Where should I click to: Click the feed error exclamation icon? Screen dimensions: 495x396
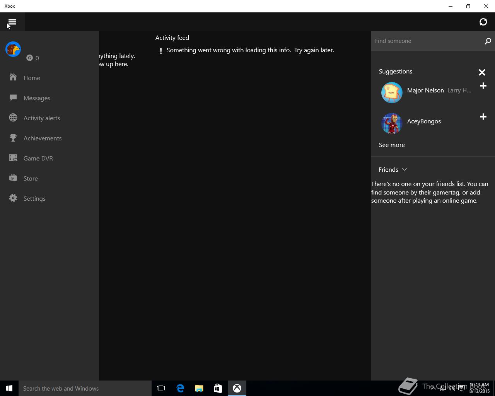pyautogui.click(x=161, y=51)
